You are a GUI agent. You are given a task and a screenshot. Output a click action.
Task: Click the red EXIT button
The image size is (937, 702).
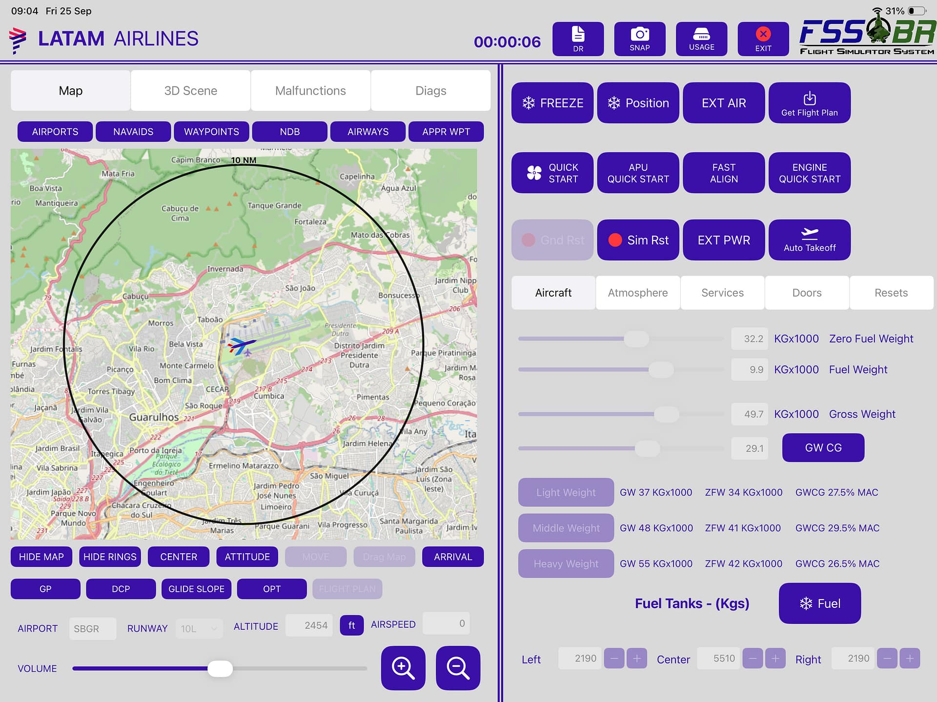(763, 39)
